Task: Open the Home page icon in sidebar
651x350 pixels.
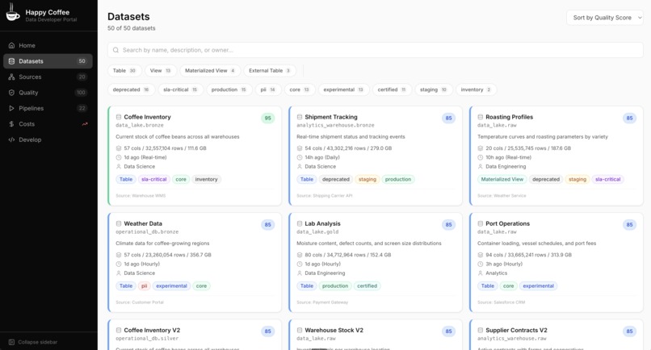Action: tap(11, 45)
